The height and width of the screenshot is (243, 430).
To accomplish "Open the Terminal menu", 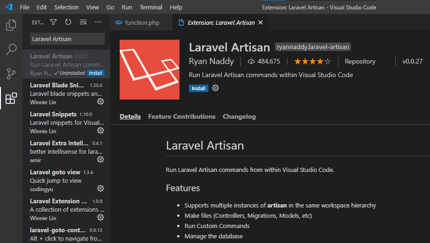I will [x=151, y=7].
